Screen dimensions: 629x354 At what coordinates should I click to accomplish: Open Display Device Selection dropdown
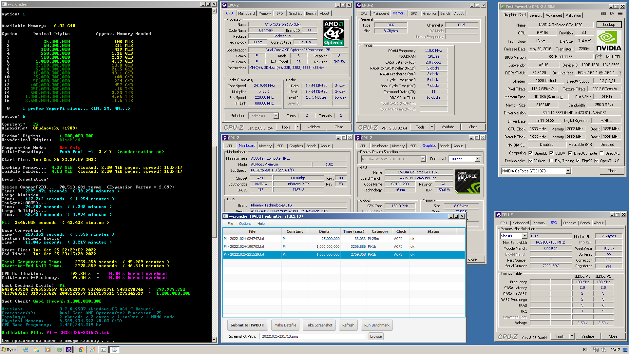tap(423, 159)
